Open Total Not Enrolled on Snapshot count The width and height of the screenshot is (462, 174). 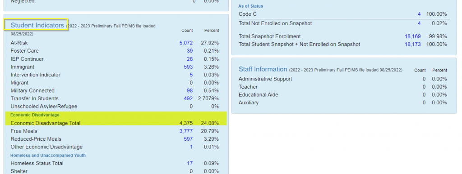(x=419, y=23)
